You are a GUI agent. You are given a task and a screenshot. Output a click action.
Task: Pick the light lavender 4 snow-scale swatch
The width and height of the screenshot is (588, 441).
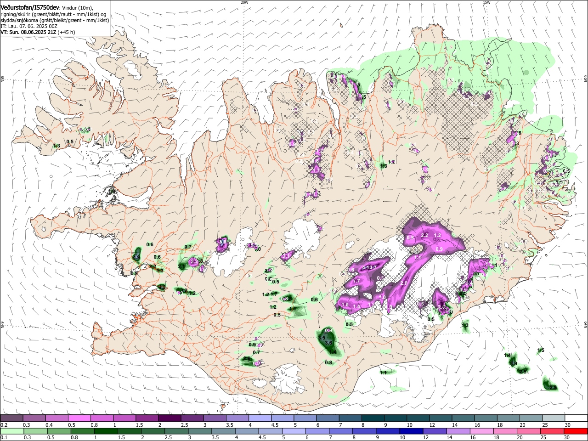point(259,418)
